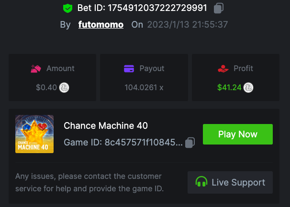This screenshot has width=290, height=207.
Task: Click the green verified shield icon
Action: point(67,8)
